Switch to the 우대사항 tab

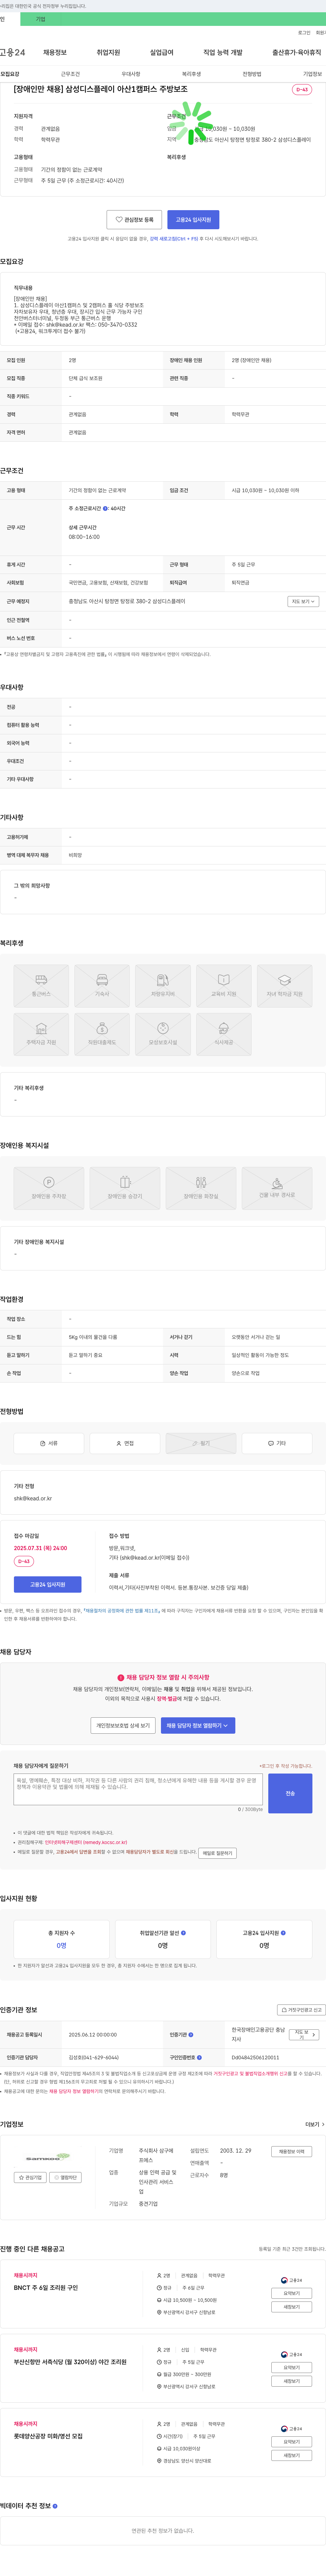[131, 74]
